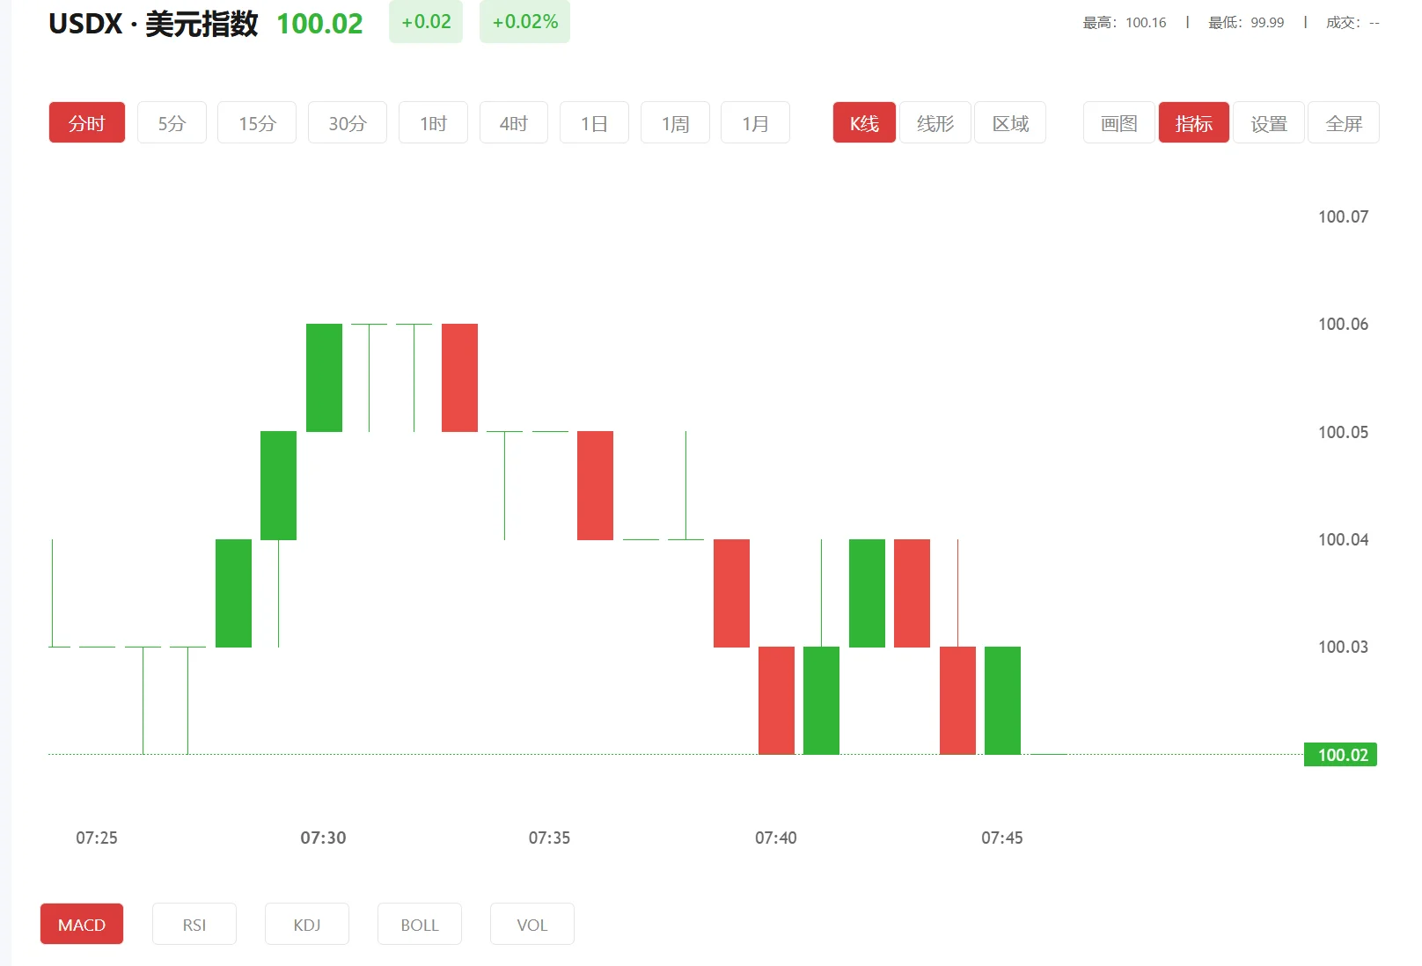Switch chart style to 线形 line mode
The image size is (1422, 966).
935,122
